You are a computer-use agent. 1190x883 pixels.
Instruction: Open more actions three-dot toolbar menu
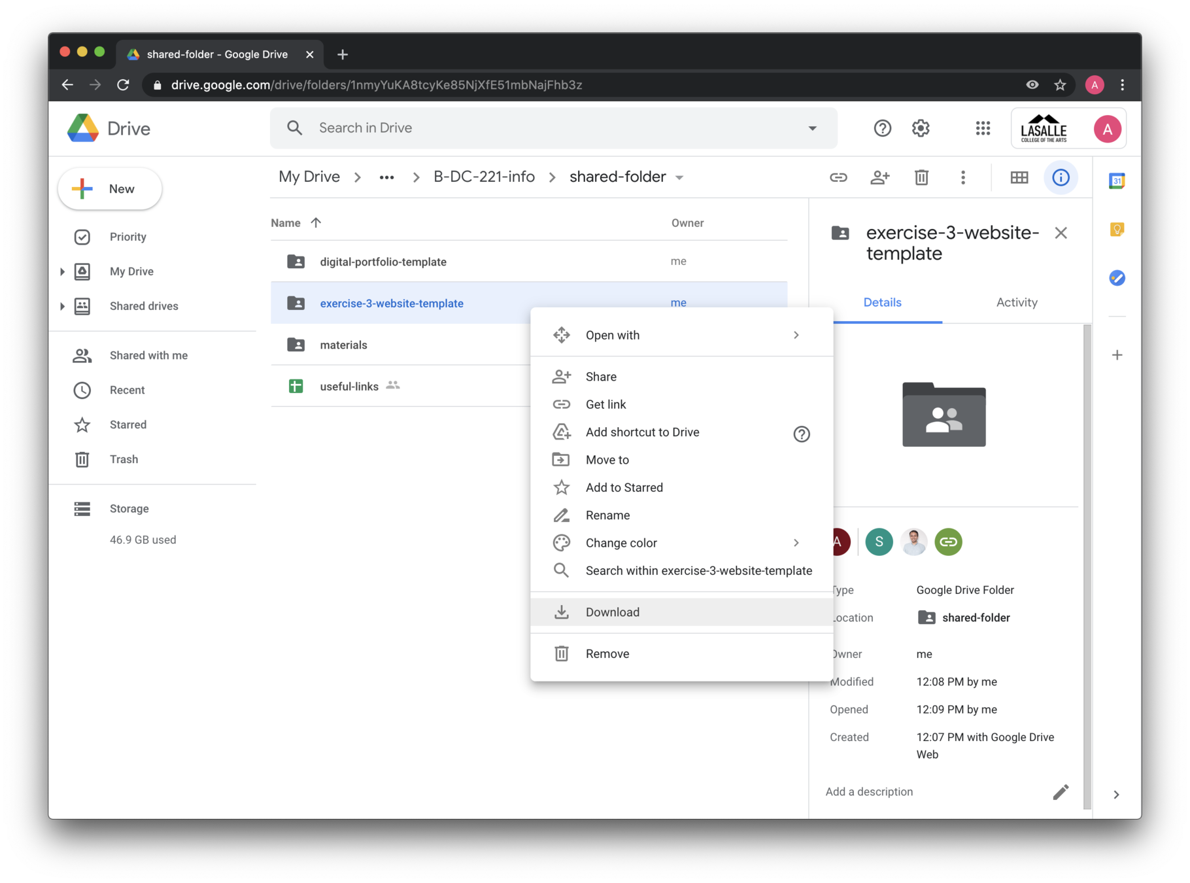(963, 177)
